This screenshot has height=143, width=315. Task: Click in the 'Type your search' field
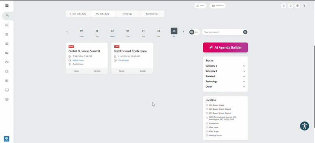point(222,32)
